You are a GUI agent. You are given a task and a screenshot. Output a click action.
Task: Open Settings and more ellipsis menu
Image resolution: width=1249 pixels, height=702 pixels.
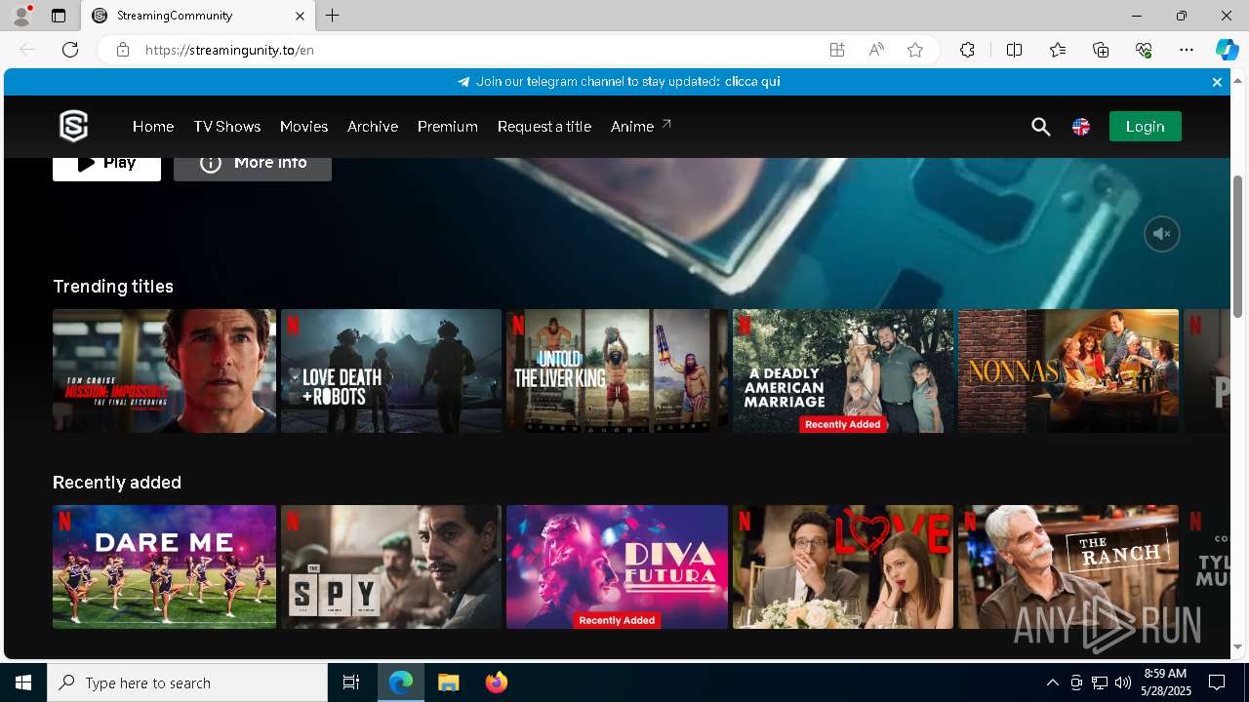pyautogui.click(x=1187, y=50)
